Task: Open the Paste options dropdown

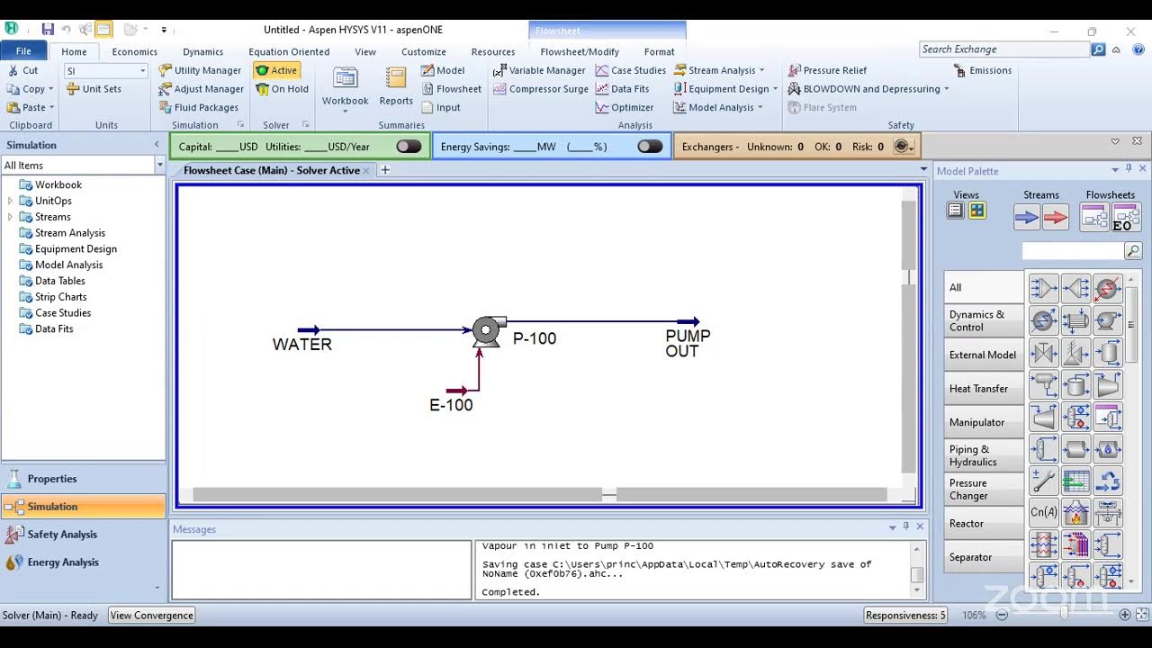Action: [51, 107]
